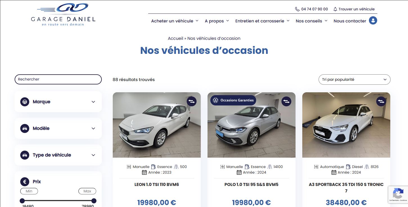The image size is (408, 207).
Task: Click the compare arrows icon on Polo
Action: (x=286, y=101)
